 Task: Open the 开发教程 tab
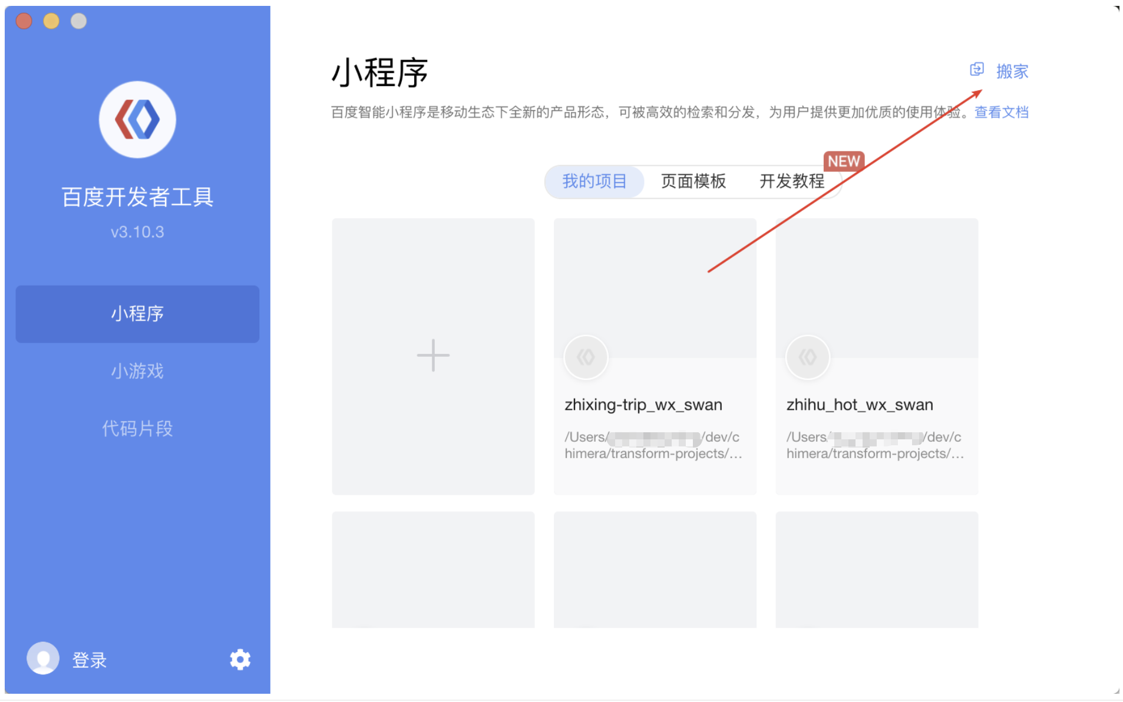point(791,181)
